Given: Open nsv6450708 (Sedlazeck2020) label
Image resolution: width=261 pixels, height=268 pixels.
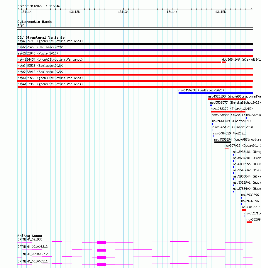Looking at the screenshot, I should tap(201, 90).
